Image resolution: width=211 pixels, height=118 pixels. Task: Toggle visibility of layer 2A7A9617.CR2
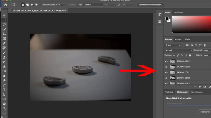pos(166,72)
